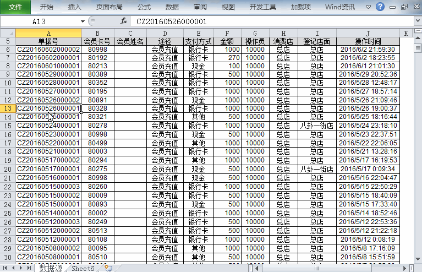Click the Select All corner button
422x272 pixels.
8,33
